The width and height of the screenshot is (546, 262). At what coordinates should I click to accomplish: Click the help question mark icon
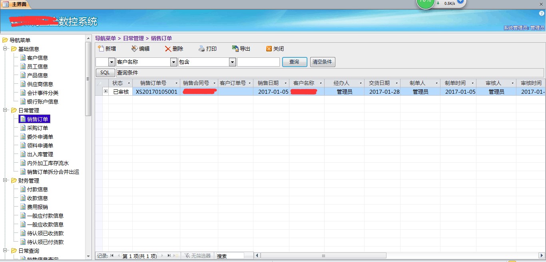click(542, 14)
